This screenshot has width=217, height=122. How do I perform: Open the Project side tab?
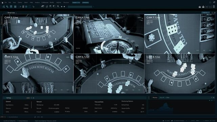click(1, 47)
